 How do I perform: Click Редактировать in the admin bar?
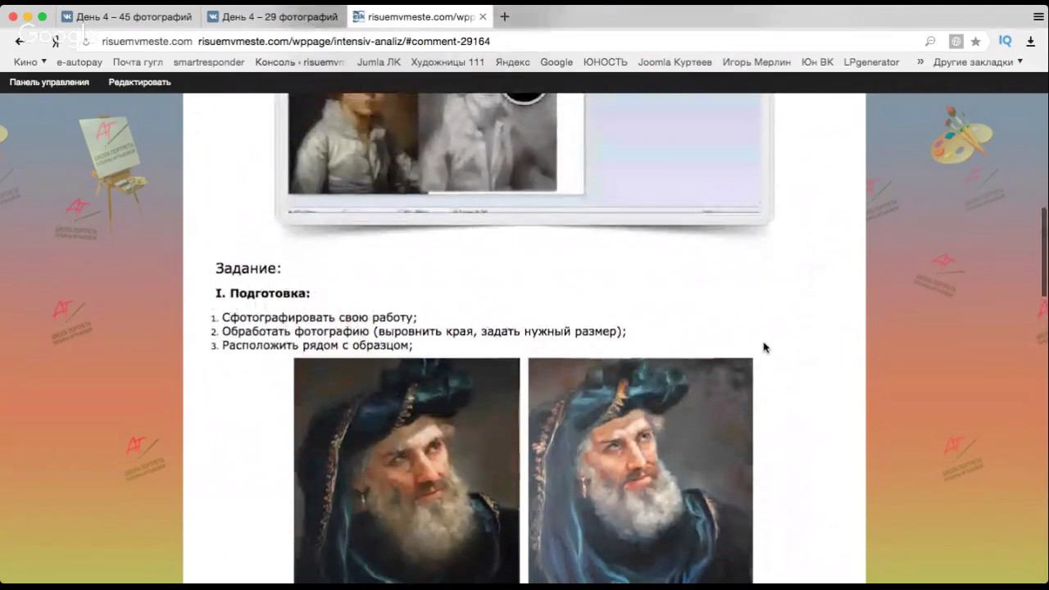(139, 82)
